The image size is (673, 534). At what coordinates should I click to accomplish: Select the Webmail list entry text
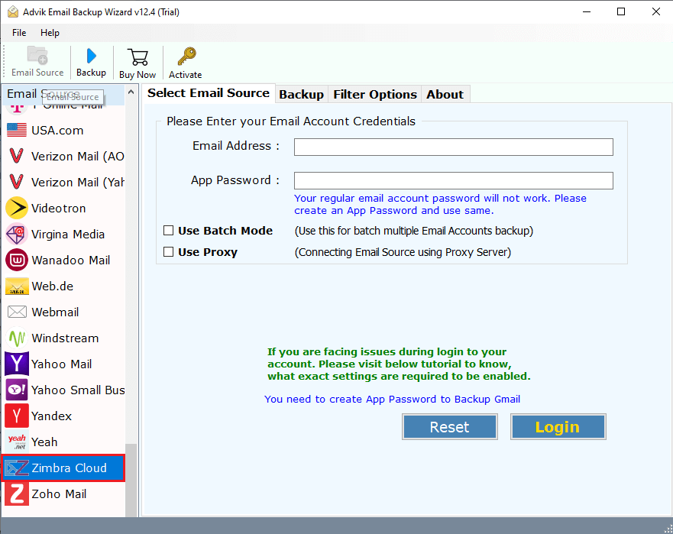[x=55, y=312]
